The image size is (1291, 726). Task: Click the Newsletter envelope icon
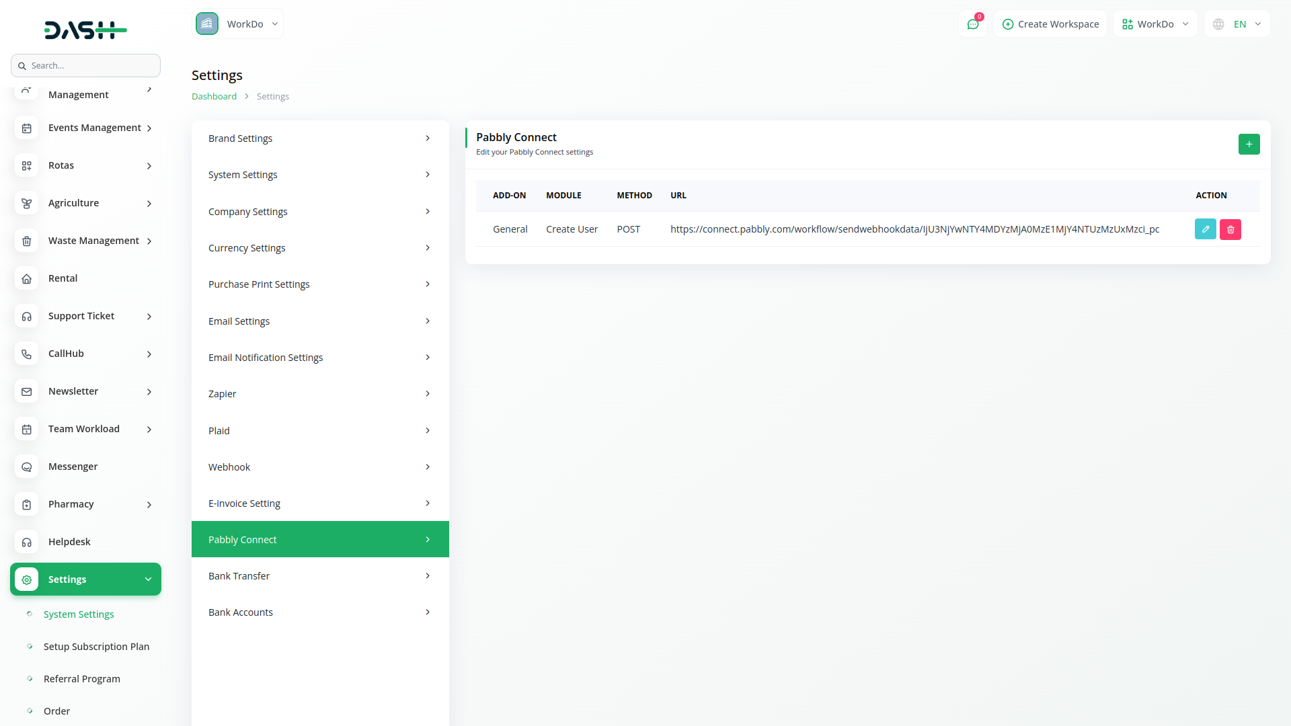tap(27, 391)
